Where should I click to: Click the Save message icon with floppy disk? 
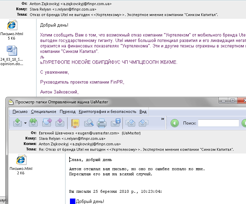(x=116, y=123)
